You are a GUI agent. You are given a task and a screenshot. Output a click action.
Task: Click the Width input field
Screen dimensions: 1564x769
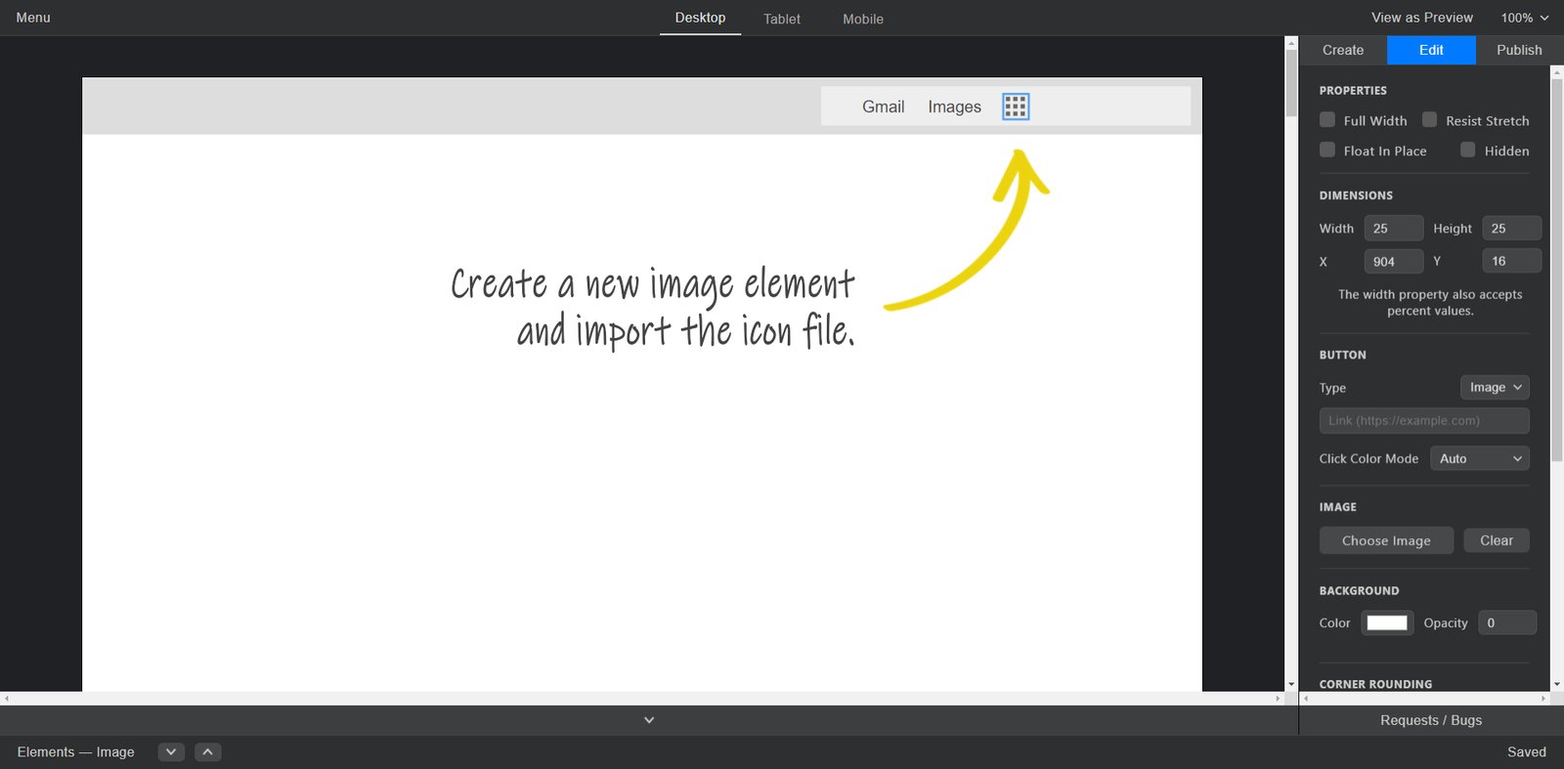[x=1394, y=229]
